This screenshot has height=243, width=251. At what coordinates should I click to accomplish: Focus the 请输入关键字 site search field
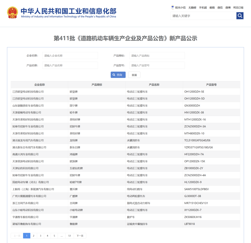[x=203, y=16]
